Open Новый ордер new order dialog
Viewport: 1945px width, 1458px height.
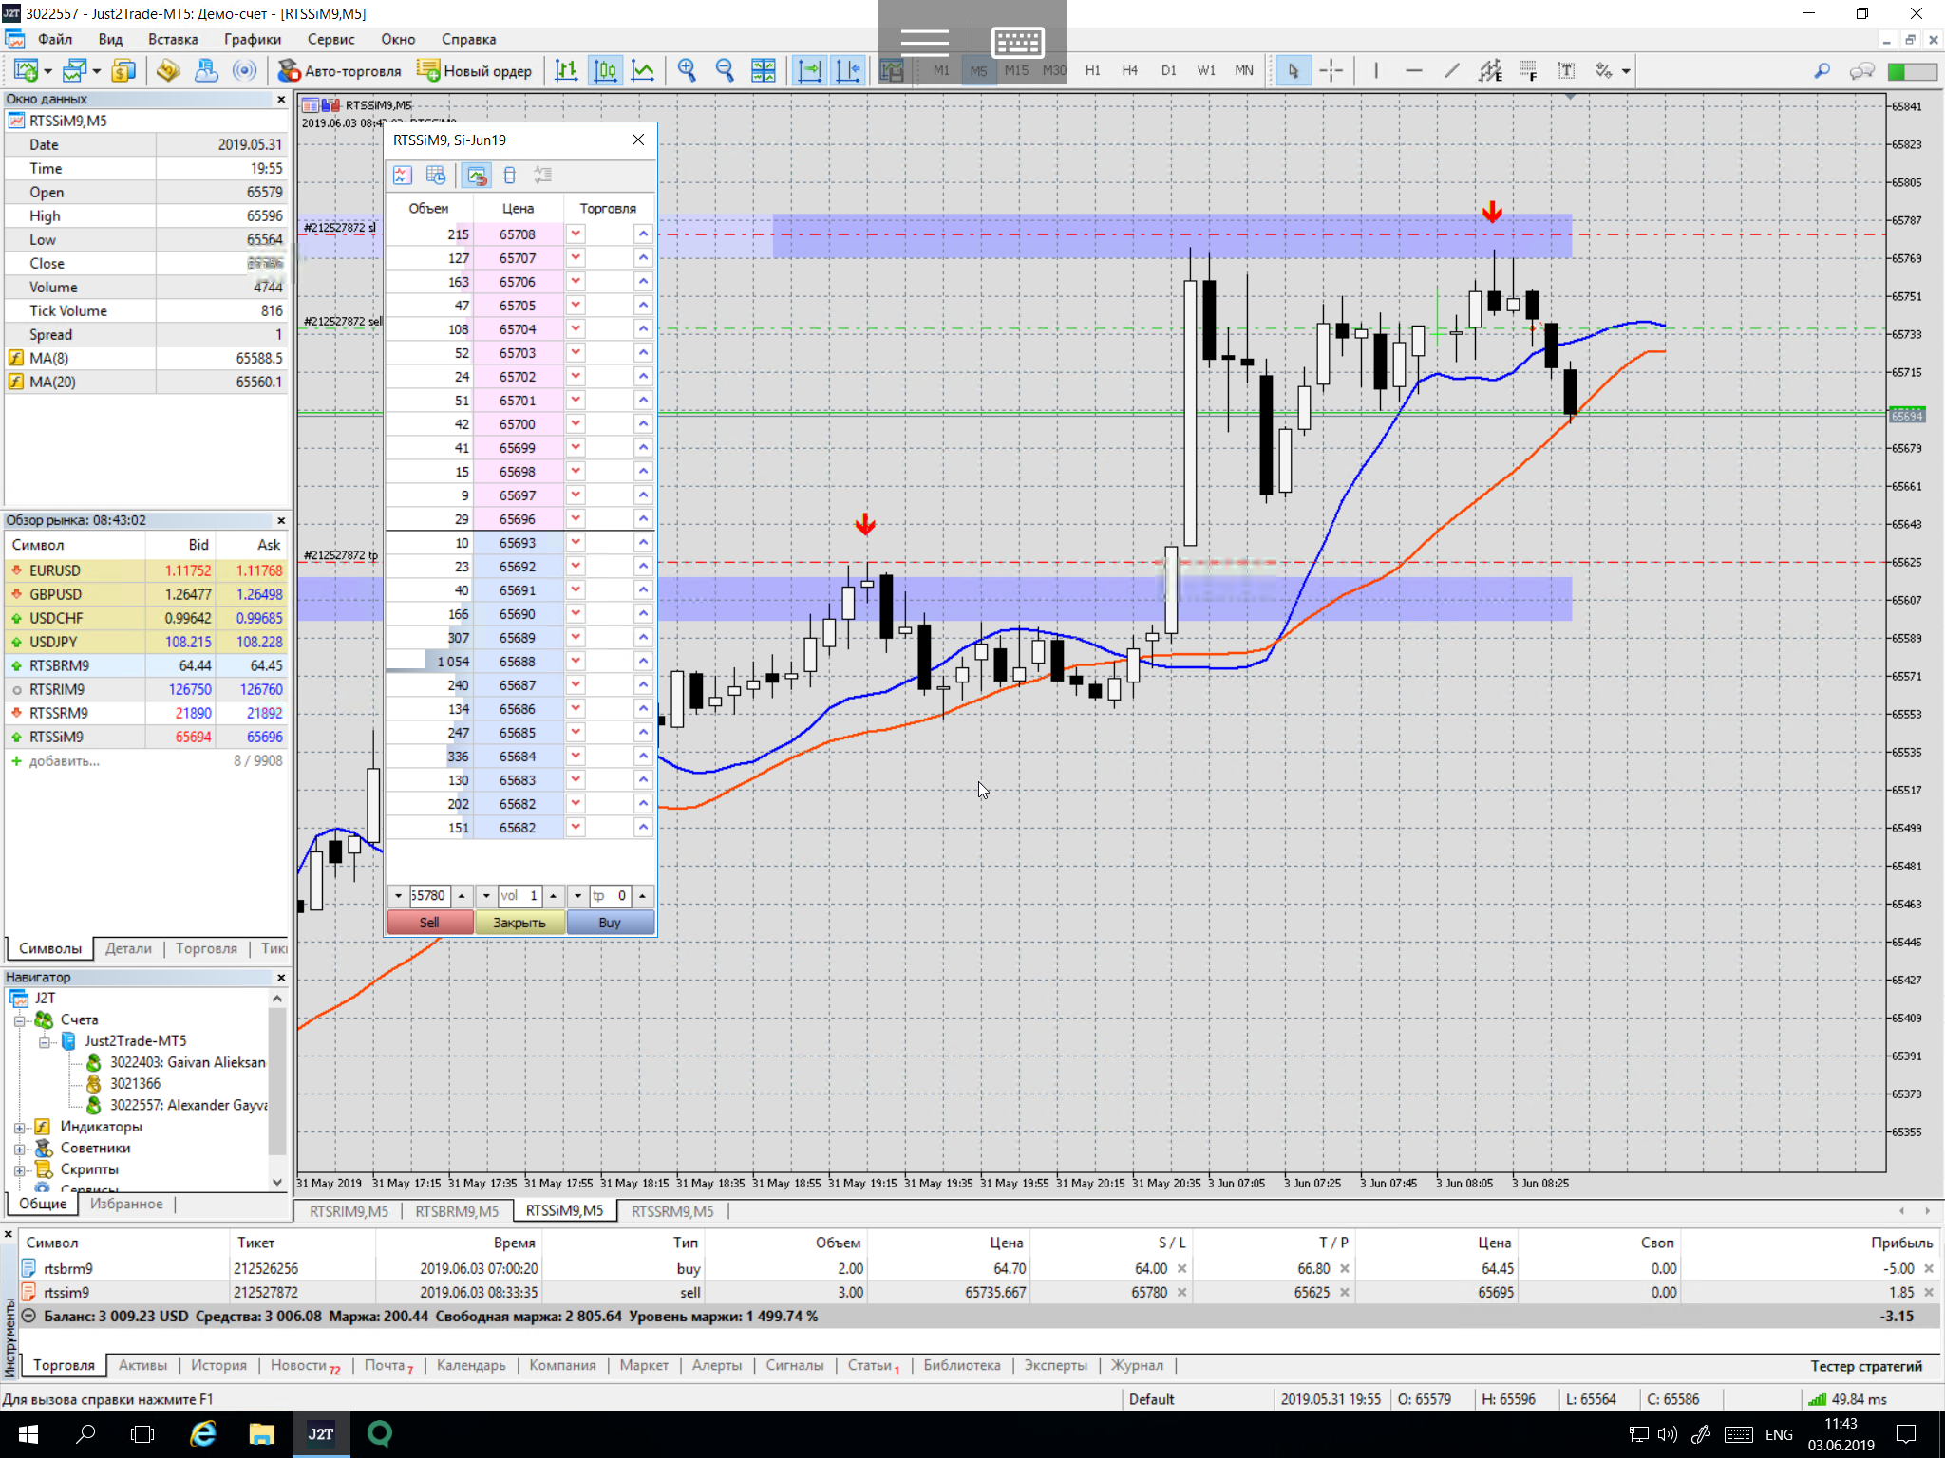tap(475, 70)
